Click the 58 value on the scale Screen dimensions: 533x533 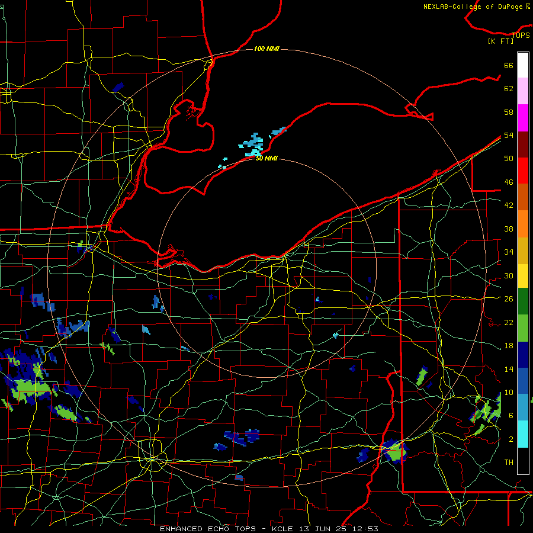(509, 112)
